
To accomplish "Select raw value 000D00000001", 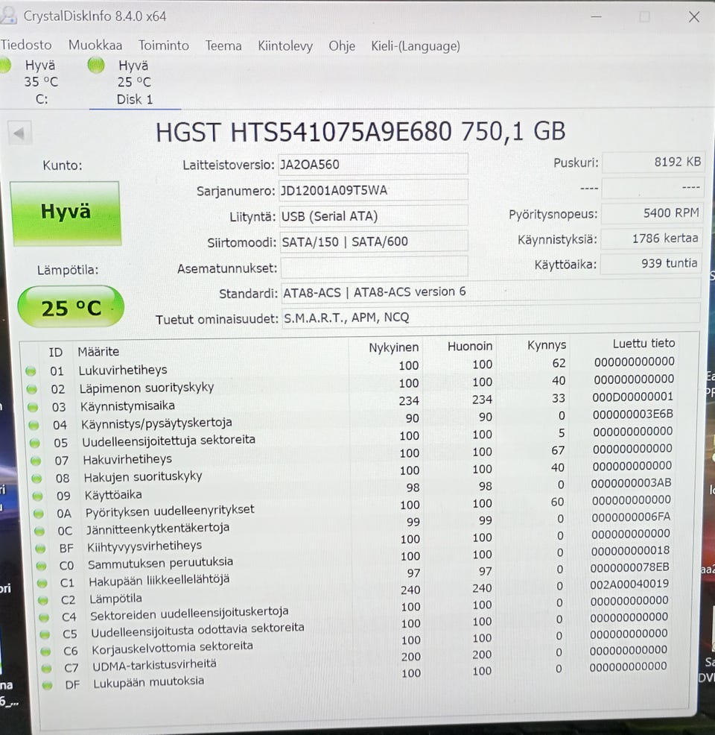I will (632, 397).
